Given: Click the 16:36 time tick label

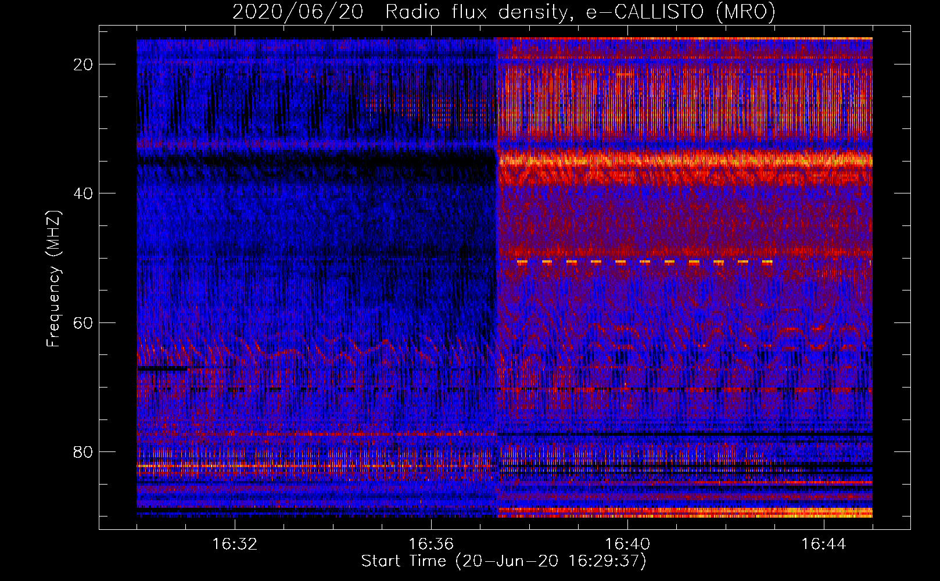Looking at the screenshot, I should pos(431,544).
